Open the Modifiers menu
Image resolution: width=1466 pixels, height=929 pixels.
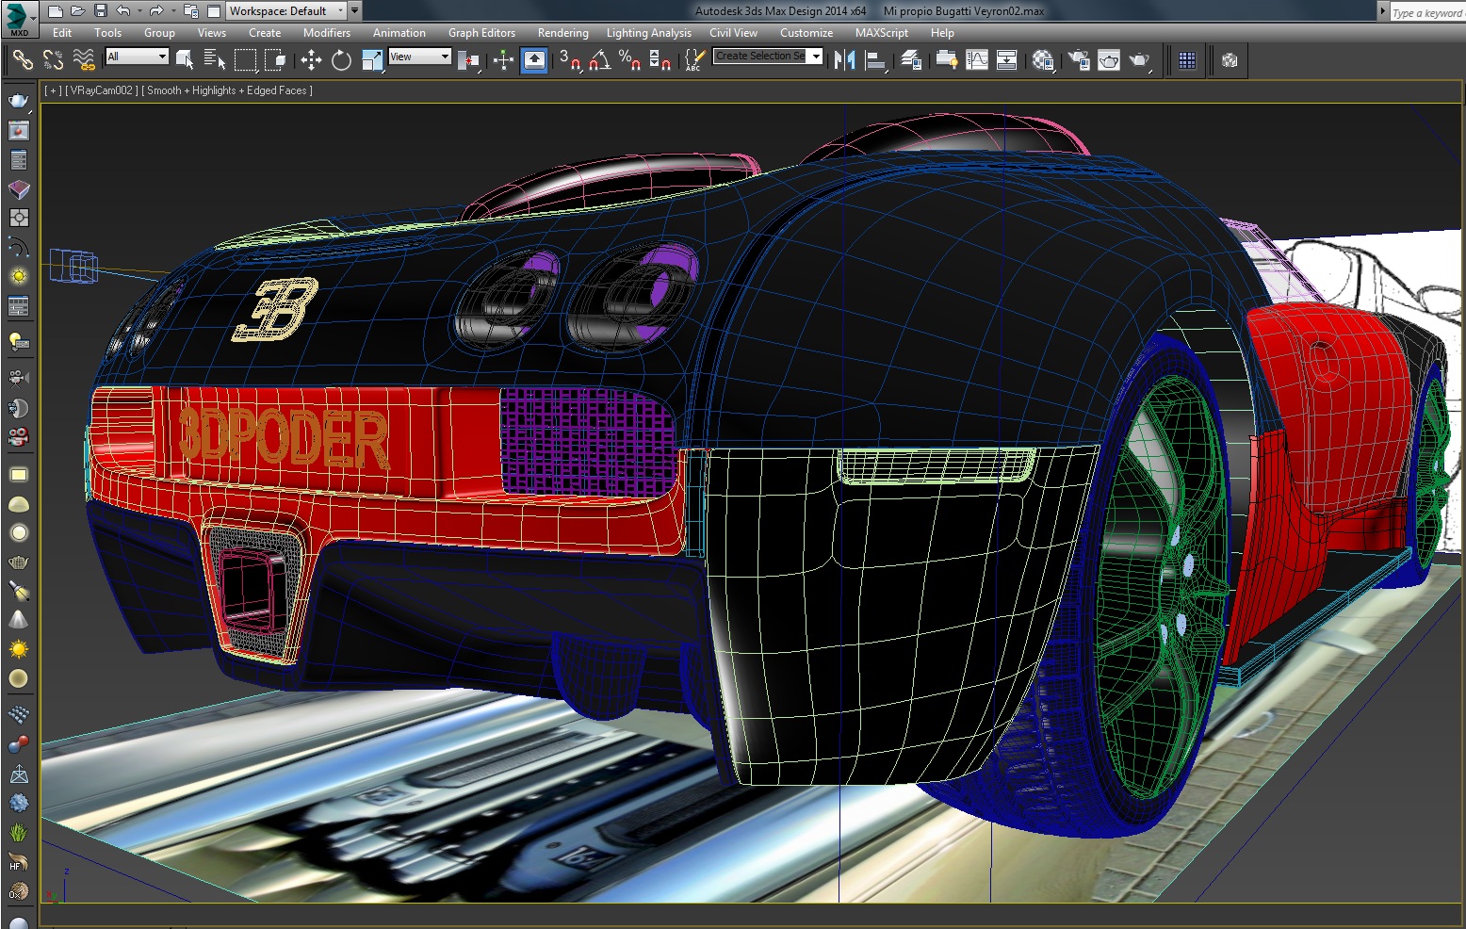coord(327,33)
